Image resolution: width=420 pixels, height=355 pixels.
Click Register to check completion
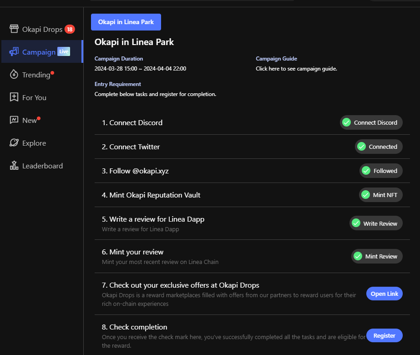385,335
